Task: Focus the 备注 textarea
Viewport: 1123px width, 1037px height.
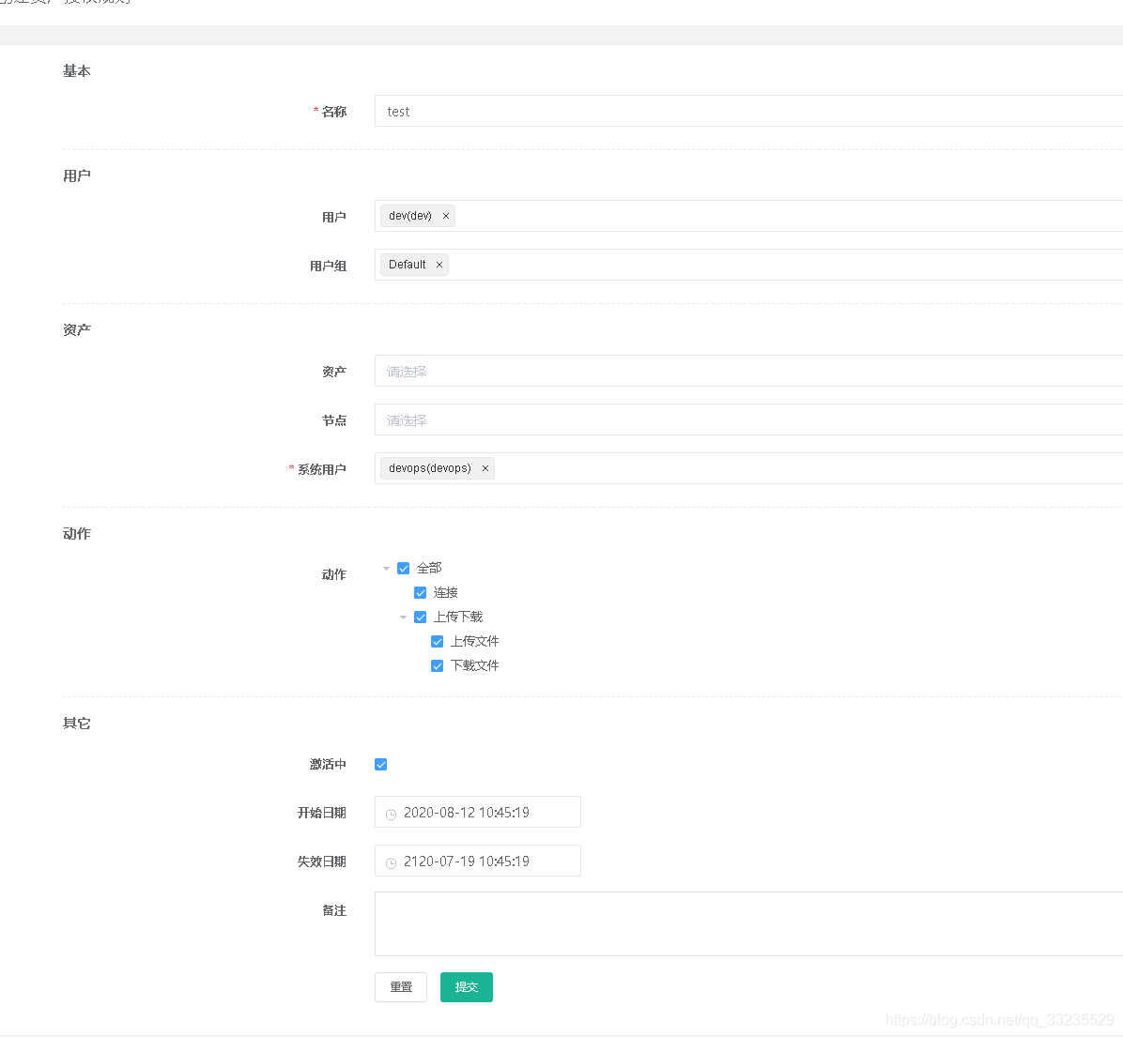Action: click(x=748, y=924)
